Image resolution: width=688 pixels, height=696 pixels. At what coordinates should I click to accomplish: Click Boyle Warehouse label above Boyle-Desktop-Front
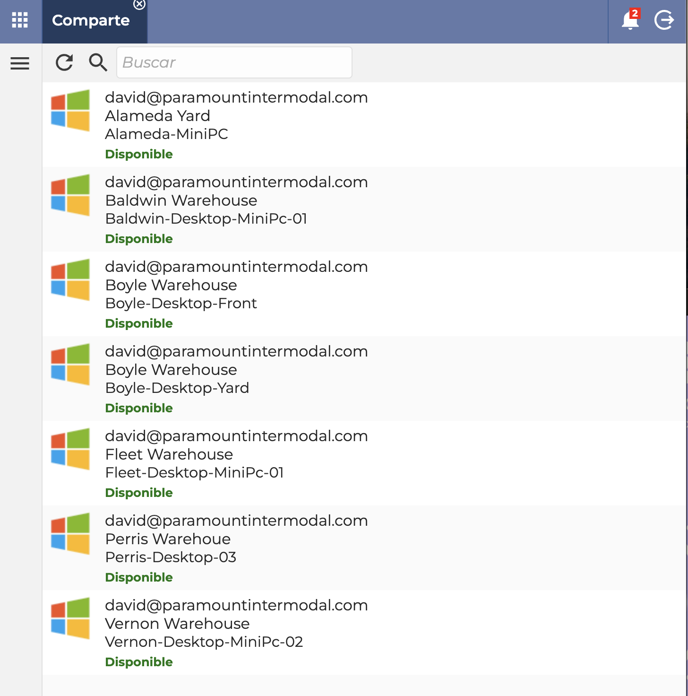point(171,285)
